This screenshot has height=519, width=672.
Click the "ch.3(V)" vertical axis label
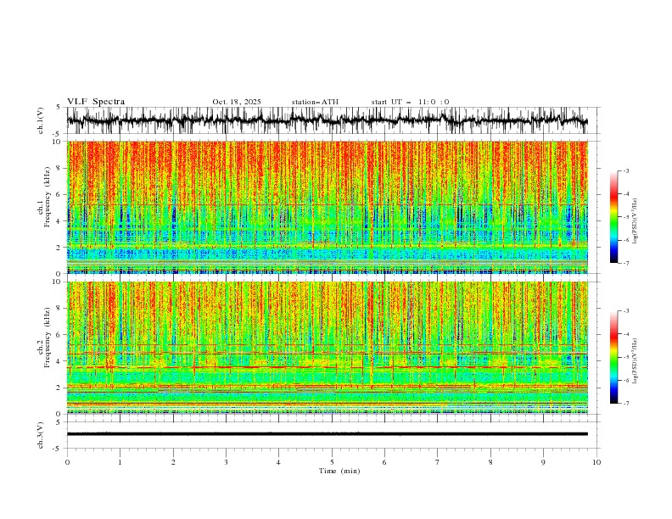pyautogui.click(x=41, y=436)
